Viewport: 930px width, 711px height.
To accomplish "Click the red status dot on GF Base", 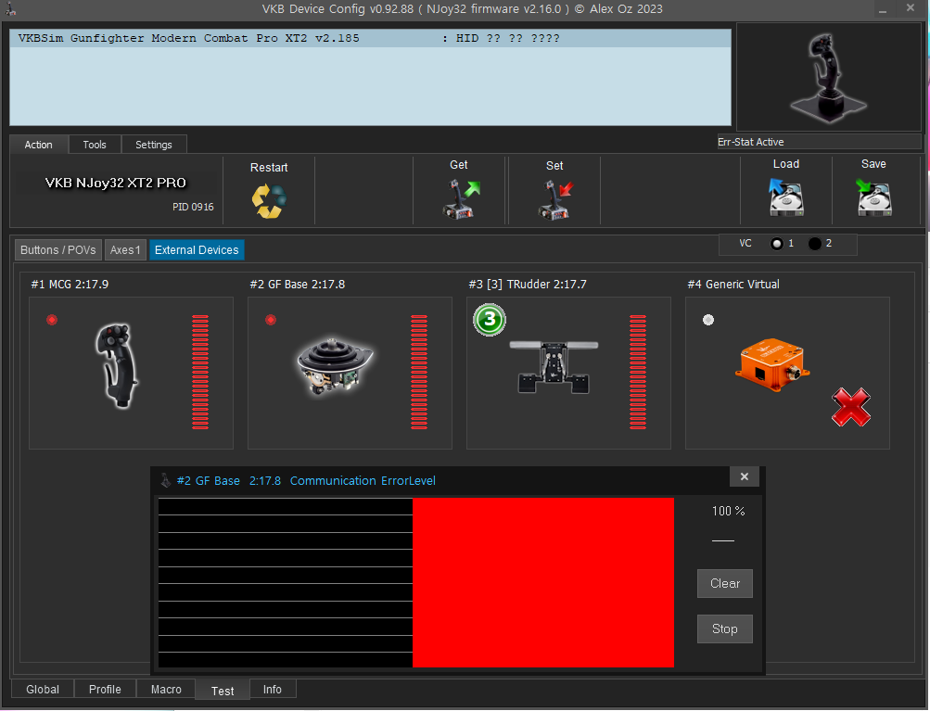I will pos(271,320).
